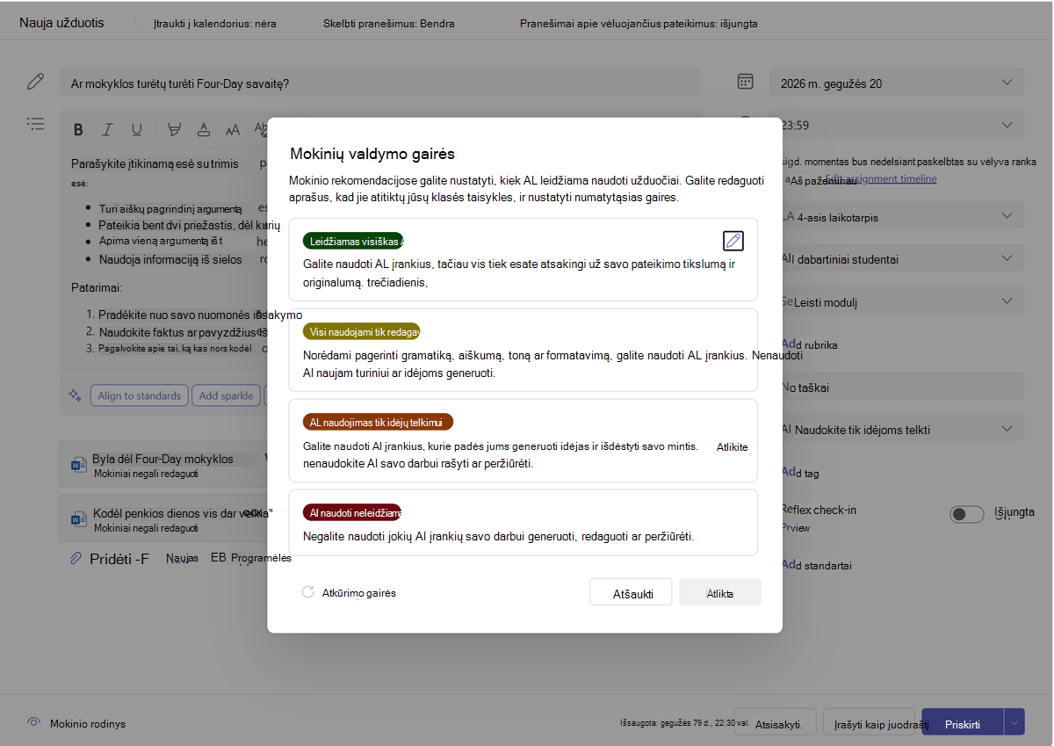
Task: Select the AI naudoti neleidžiama guideline option
Action: click(x=523, y=523)
